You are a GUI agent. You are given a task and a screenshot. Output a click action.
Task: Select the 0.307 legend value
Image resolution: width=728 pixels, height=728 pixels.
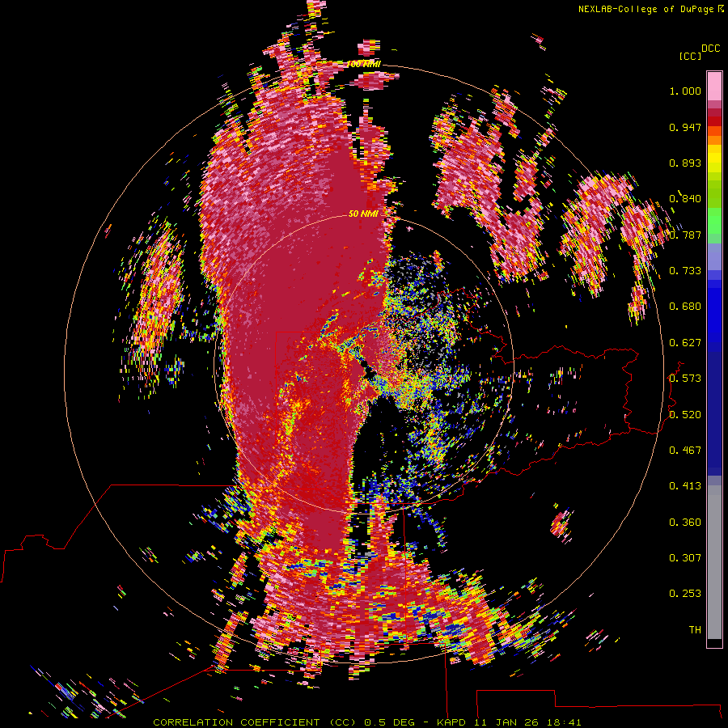coord(685,558)
